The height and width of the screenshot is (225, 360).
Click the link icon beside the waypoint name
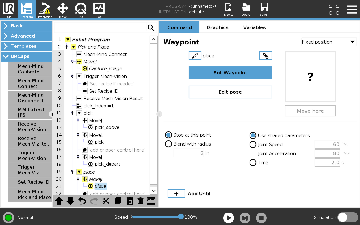point(265,56)
